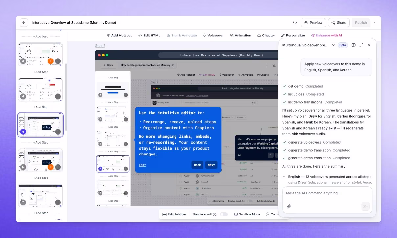Screen dimensions: 397x238
Task: Click the Message AI Command input field
Action: coord(327,193)
